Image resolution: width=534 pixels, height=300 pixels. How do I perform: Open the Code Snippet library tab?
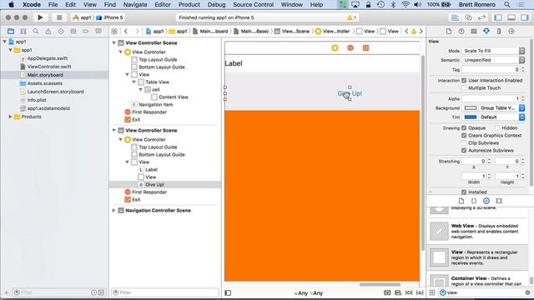pyautogui.click(x=474, y=201)
